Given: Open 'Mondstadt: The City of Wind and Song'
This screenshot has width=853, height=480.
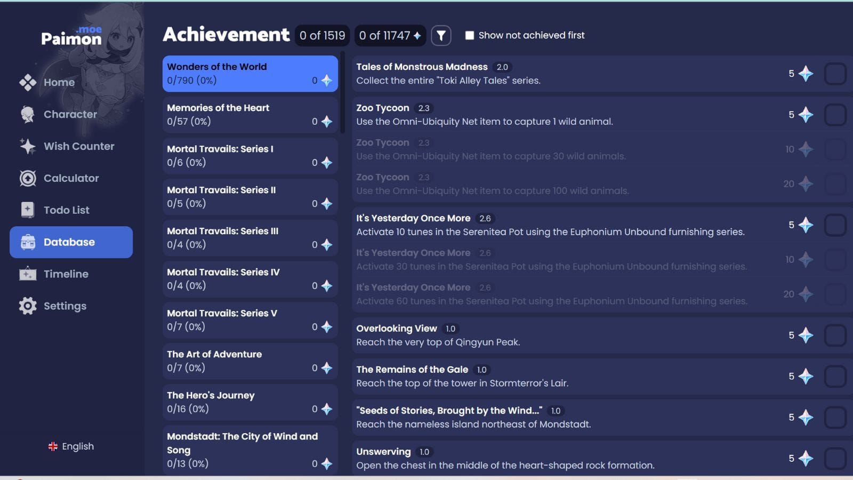Looking at the screenshot, I should pyautogui.click(x=250, y=450).
